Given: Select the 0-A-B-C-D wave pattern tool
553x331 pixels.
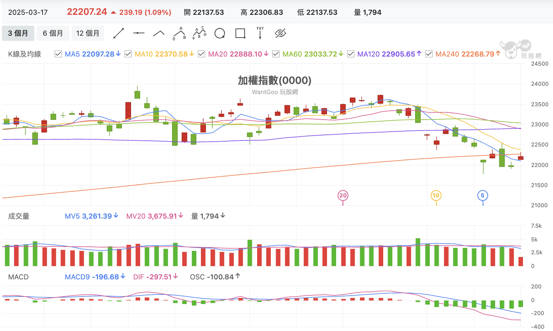Looking at the screenshot, I should coord(199,33).
